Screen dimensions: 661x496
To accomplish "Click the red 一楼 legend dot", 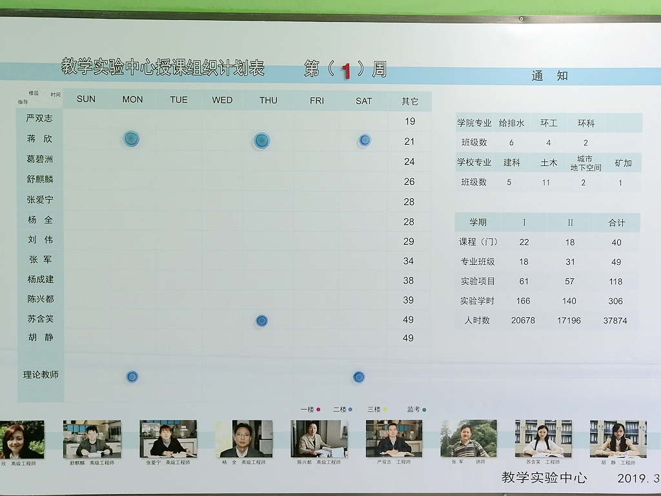I will click(318, 409).
